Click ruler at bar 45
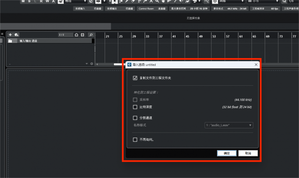The image size is (299, 178). [187, 36]
